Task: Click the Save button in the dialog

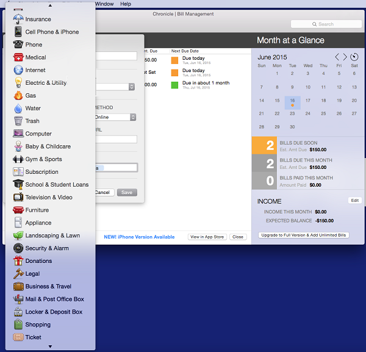Action: tap(127, 192)
